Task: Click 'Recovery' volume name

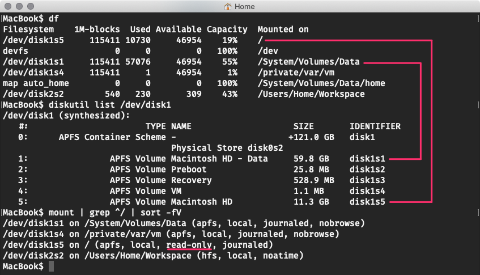Action: point(192,180)
